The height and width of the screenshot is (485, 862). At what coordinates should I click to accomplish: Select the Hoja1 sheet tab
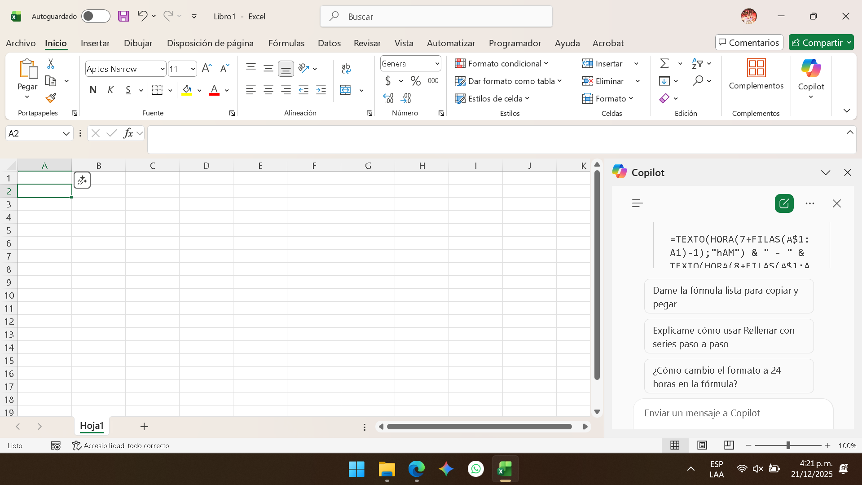(92, 426)
